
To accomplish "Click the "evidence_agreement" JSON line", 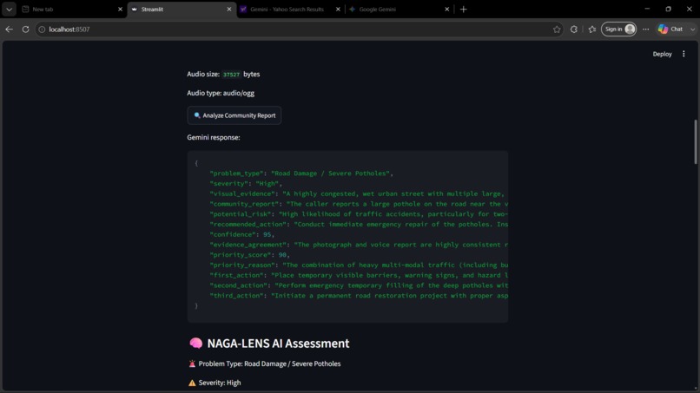I will pyautogui.click(x=359, y=245).
